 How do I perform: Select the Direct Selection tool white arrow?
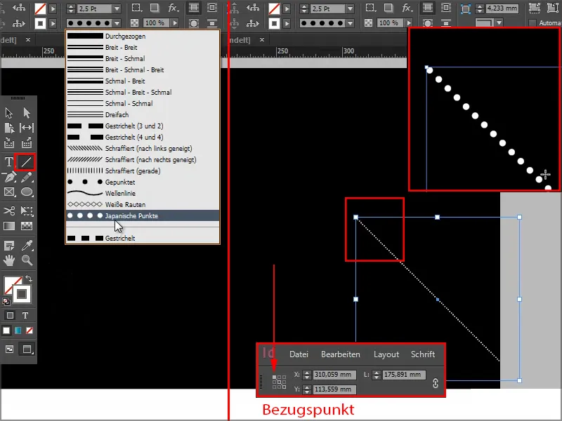27,113
